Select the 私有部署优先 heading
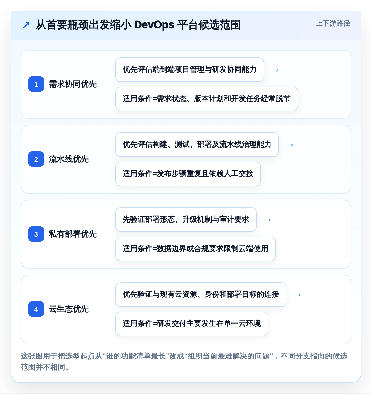This screenshot has height=394, width=372. tap(73, 234)
